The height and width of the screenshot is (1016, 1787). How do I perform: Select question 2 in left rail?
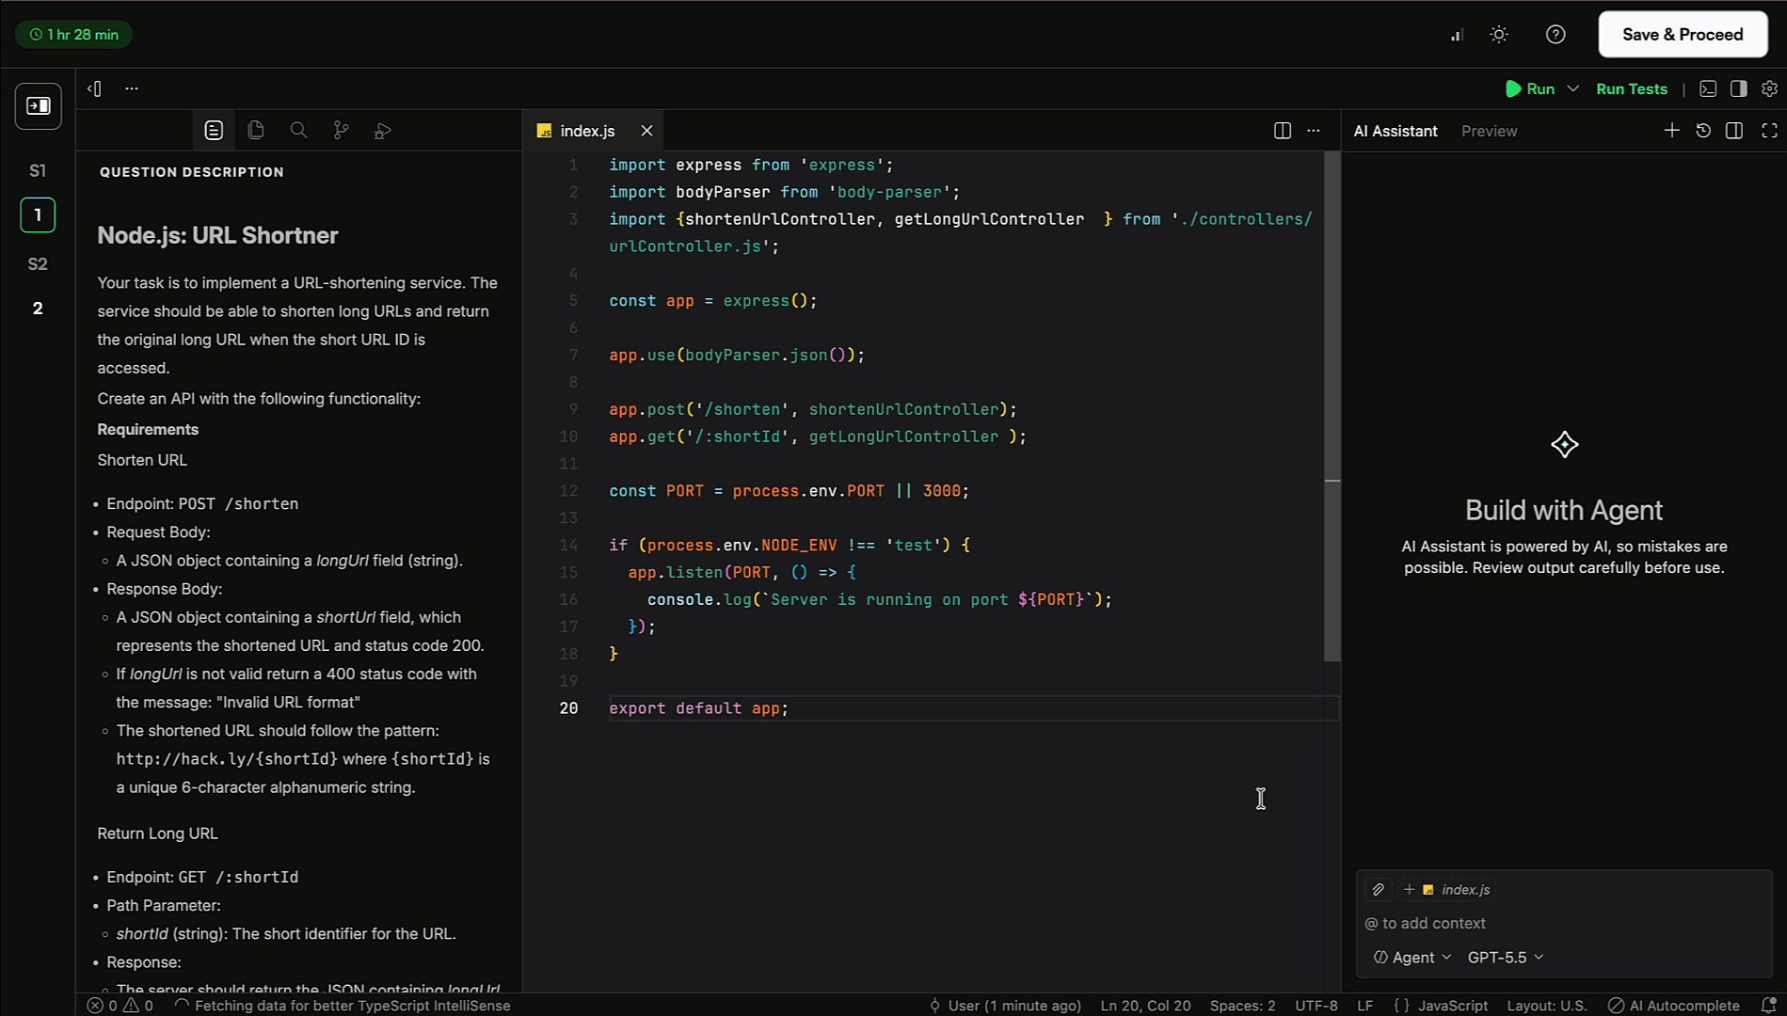pos(38,309)
